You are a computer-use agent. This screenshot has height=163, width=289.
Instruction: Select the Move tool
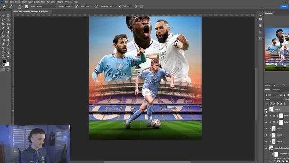pos(3,16)
